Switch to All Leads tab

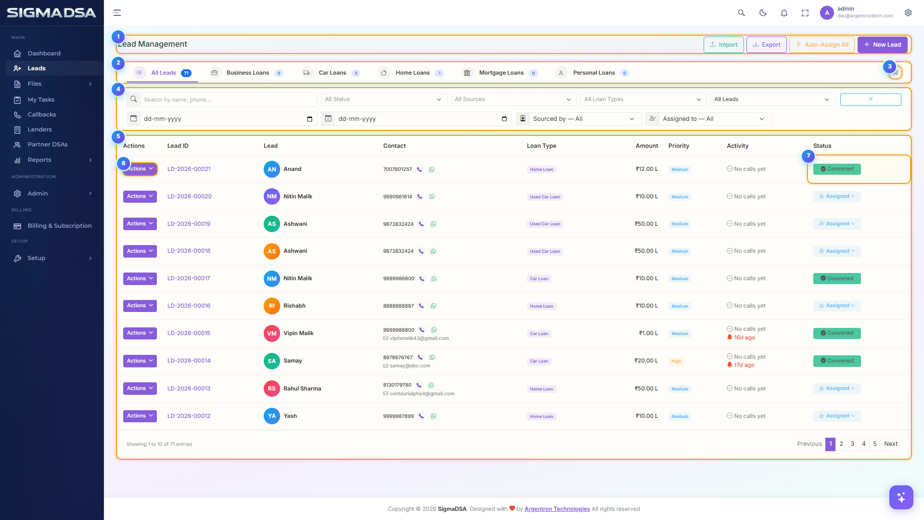[163, 73]
